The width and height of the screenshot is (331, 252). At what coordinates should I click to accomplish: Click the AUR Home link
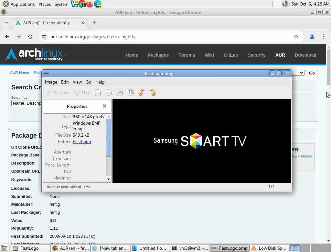point(19,73)
